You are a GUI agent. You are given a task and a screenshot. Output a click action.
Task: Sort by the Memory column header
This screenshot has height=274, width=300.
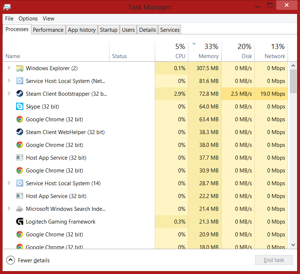tap(205, 52)
